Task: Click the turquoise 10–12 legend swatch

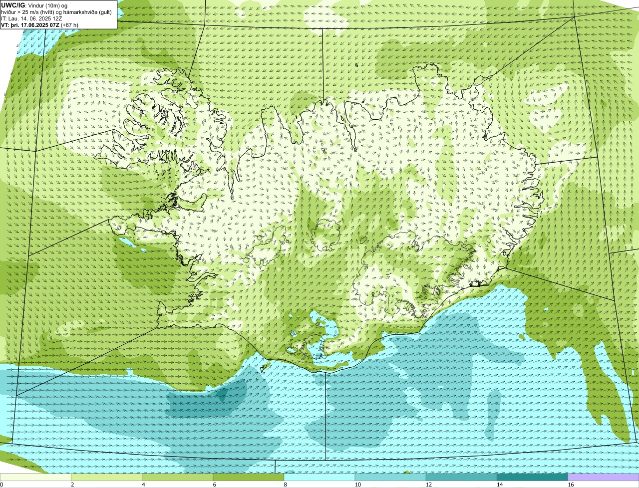Action: pos(390,477)
